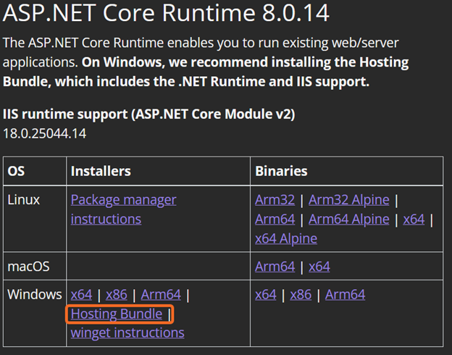
Task: Click the Linux Arm32 Alpine binaries link
Action: (x=349, y=200)
